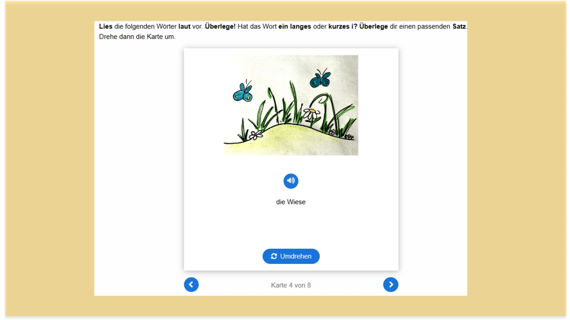This screenshot has width=570, height=320.
Task: Click the "Karte 4 von 8" counter
Action: point(291,285)
